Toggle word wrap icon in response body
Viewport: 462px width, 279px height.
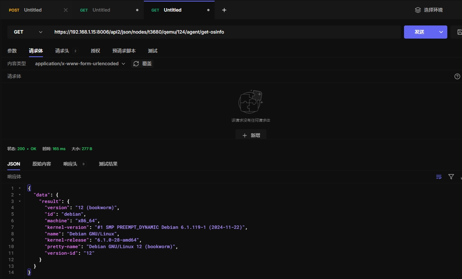pos(439,177)
